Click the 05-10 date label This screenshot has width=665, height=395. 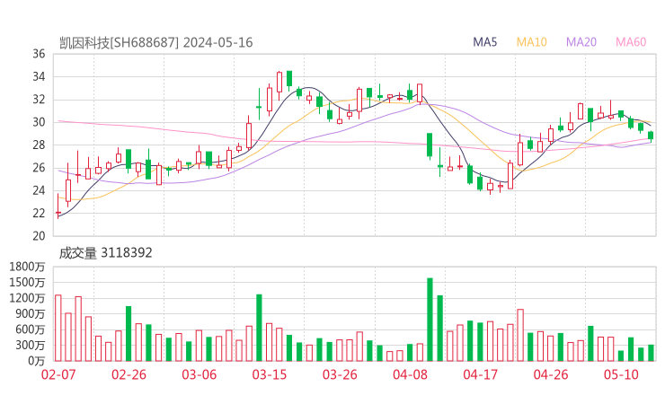pyautogui.click(x=620, y=374)
